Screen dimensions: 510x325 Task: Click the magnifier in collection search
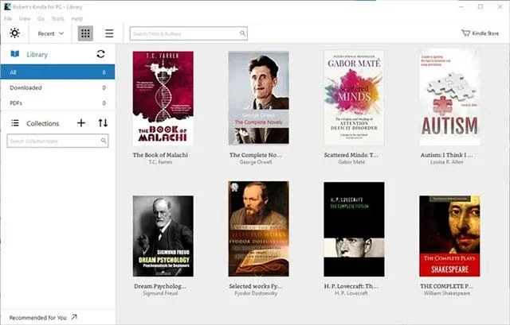(x=104, y=141)
